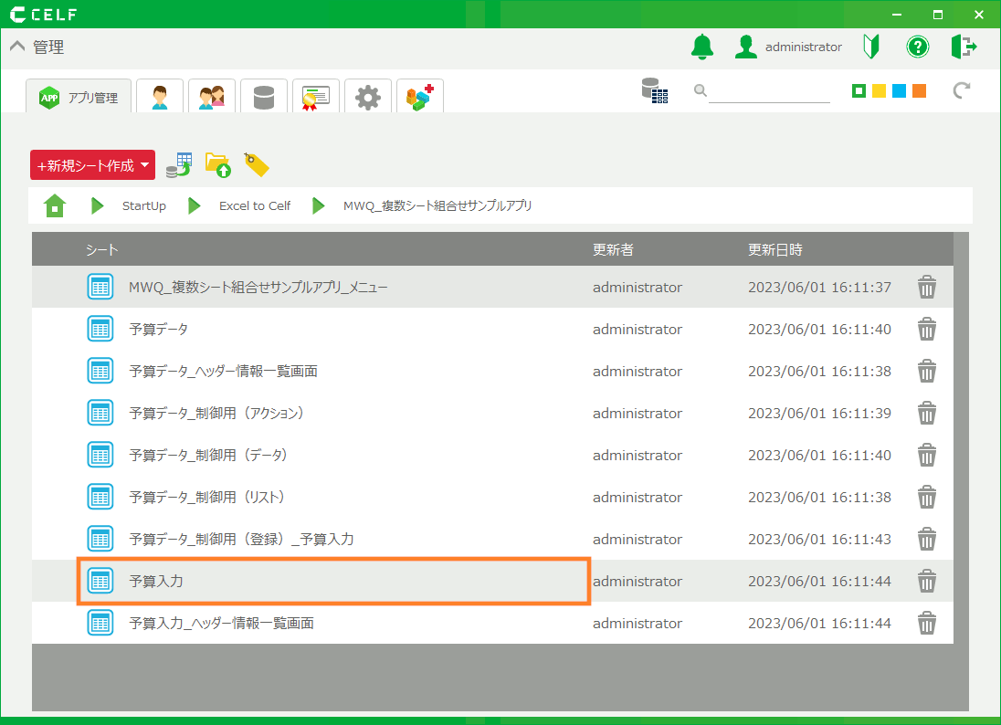
Task: Open the beginner guide leaf icon
Action: [870, 47]
